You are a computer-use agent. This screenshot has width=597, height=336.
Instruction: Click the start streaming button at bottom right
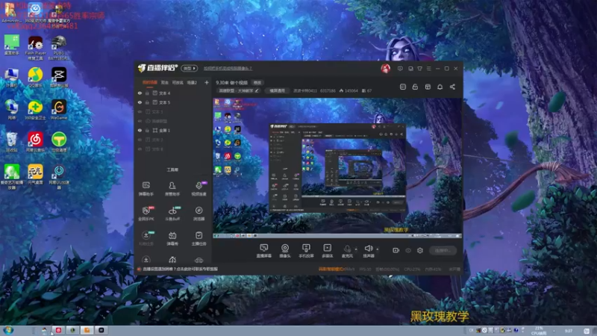[443, 250]
